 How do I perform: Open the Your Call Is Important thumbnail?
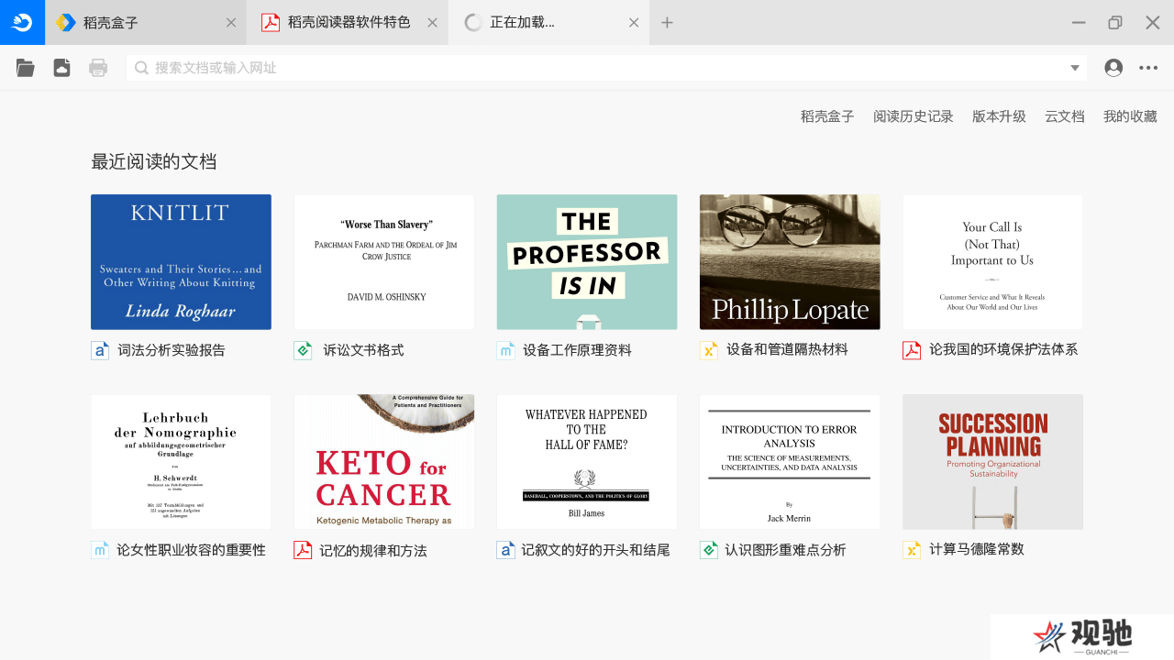coord(992,262)
